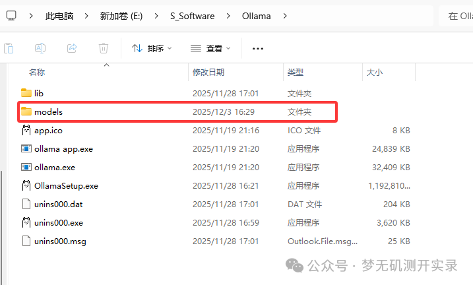473x285 pixels.
Task: Click the models folder name
Action: tap(49, 112)
